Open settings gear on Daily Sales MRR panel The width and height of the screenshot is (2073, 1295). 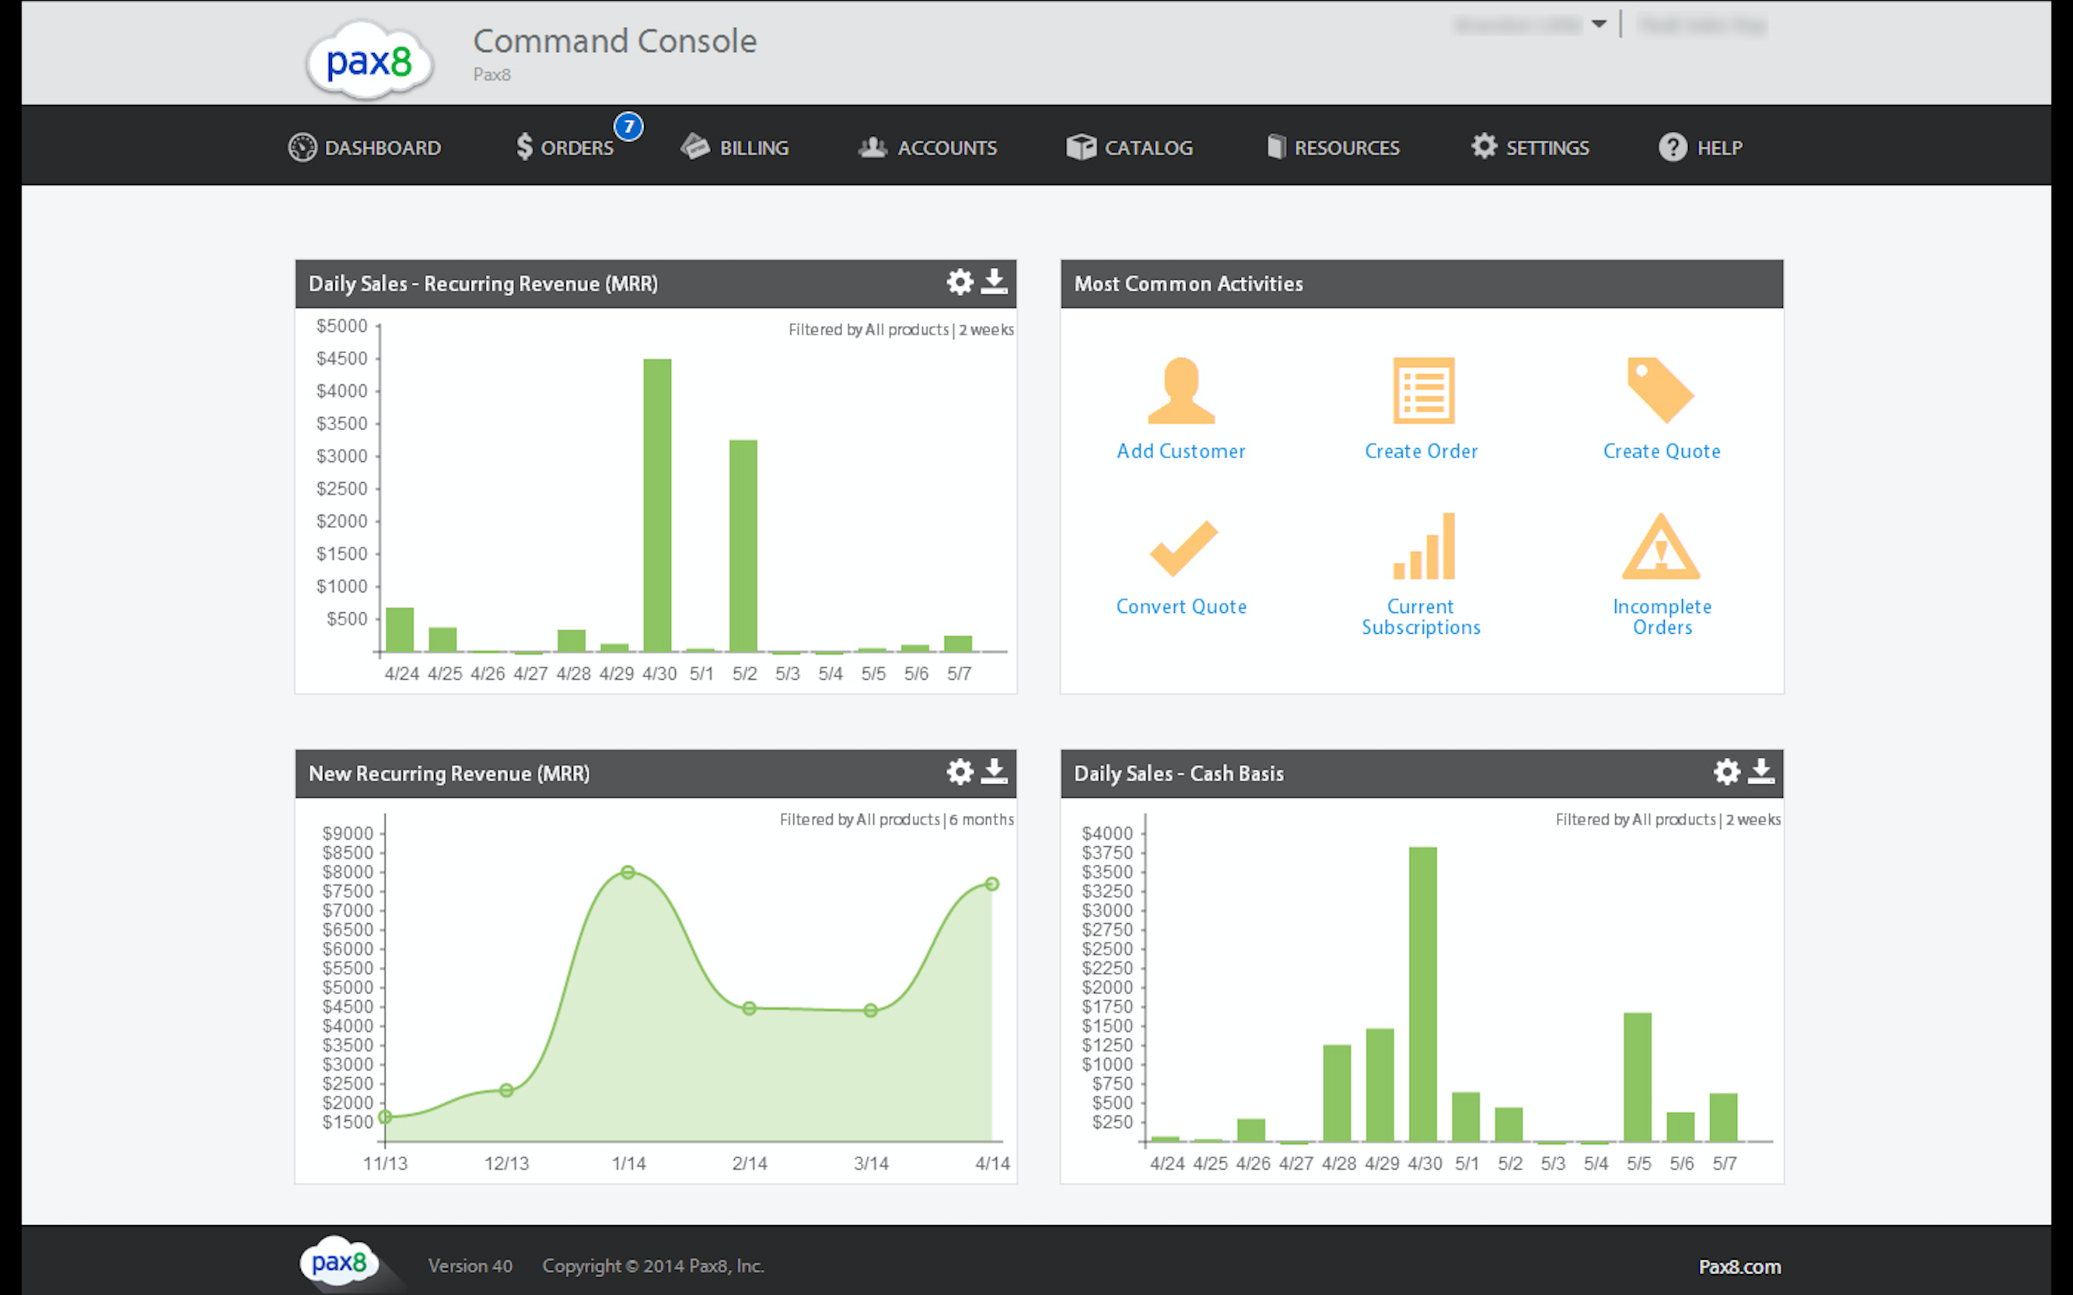pyautogui.click(x=959, y=283)
